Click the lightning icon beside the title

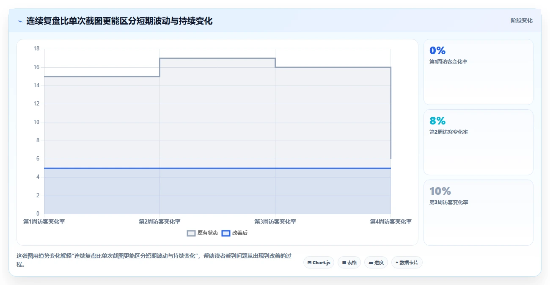tap(20, 21)
